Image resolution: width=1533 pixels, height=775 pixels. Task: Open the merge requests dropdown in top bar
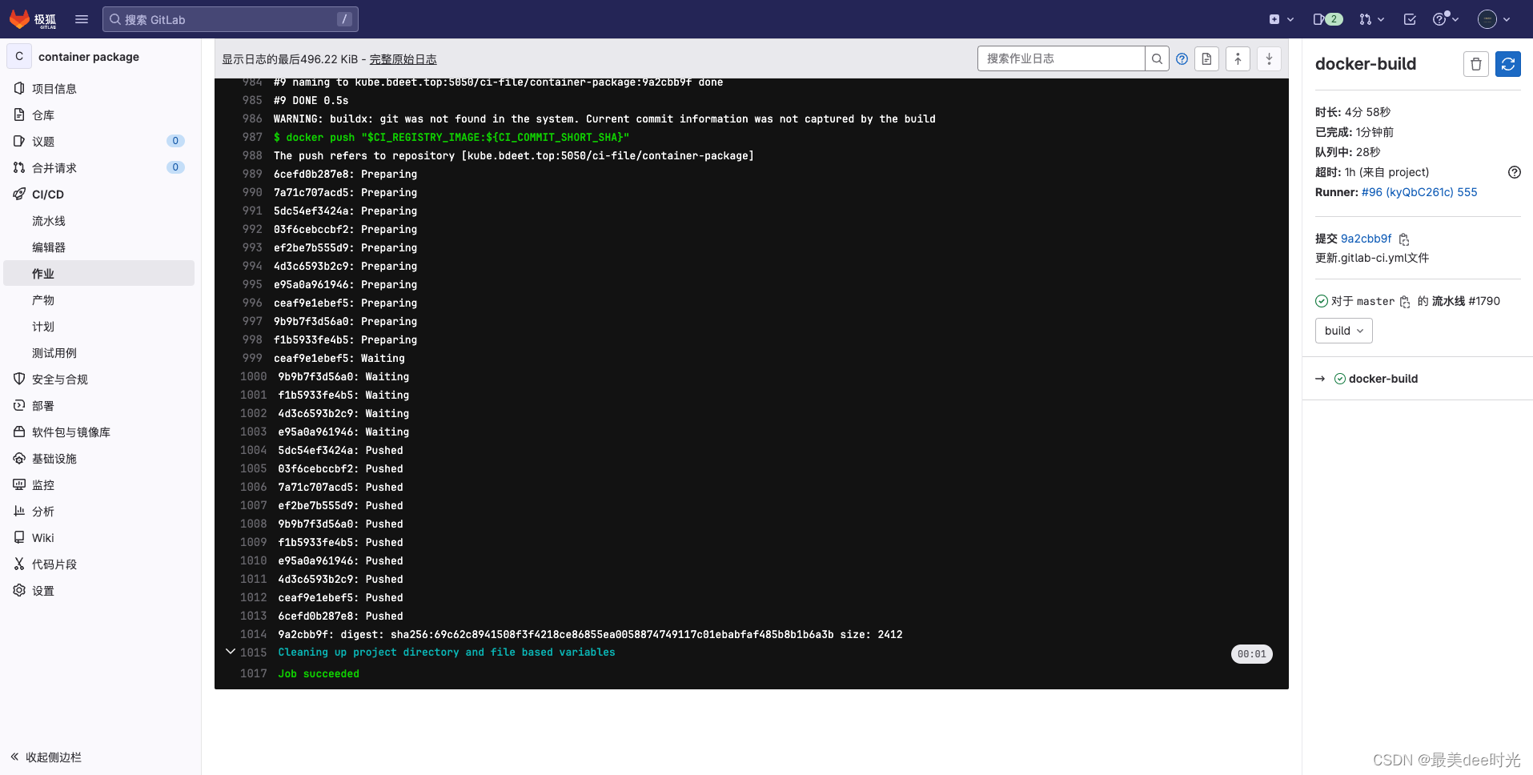pyautogui.click(x=1371, y=19)
